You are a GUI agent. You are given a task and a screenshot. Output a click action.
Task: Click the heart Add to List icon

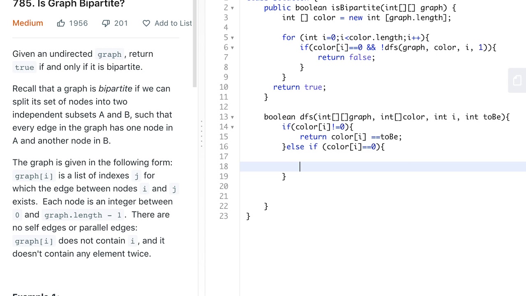(146, 23)
